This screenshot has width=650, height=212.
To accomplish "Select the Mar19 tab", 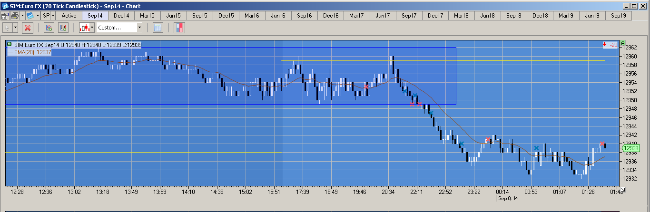I will tap(566, 16).
